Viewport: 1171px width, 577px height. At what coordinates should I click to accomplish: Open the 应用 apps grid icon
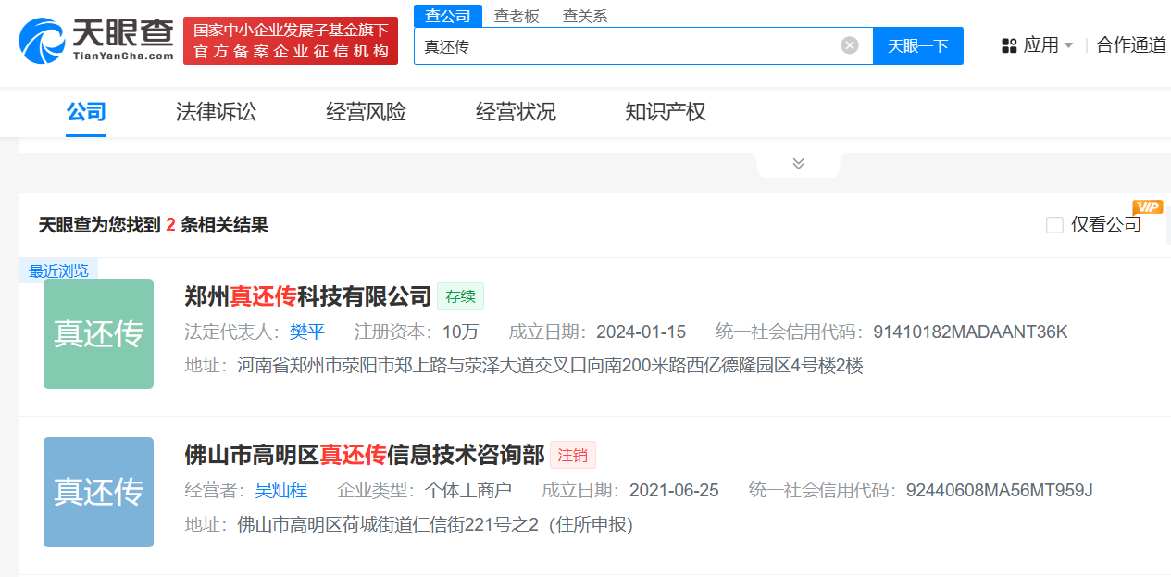click(x=1007, y=44)
